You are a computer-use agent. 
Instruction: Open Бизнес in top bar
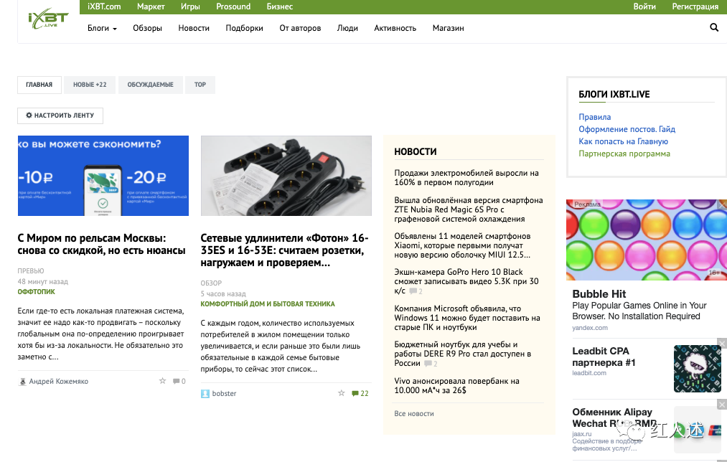pyautogui.click(x=280, y=6)
